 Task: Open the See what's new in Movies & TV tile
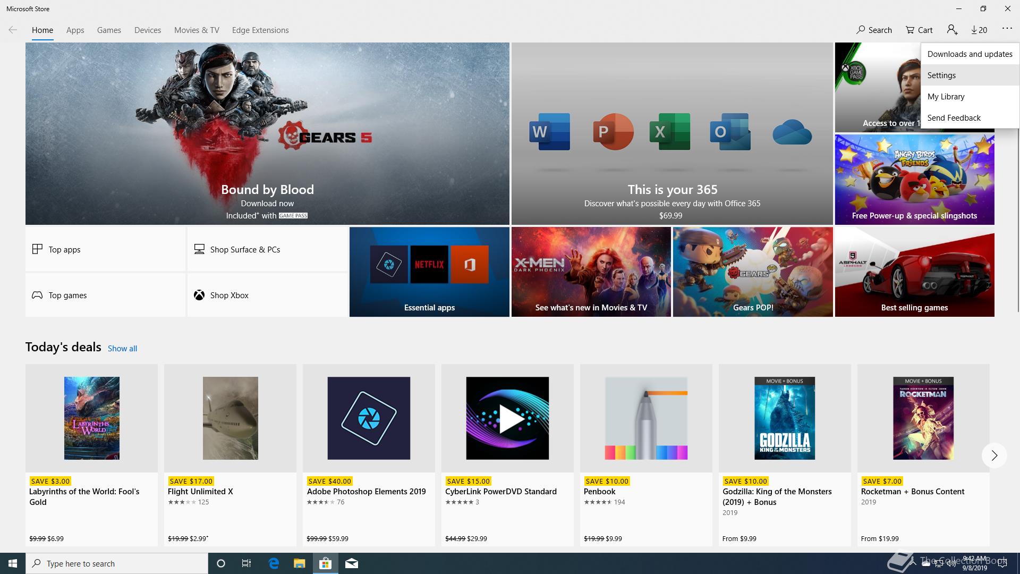(591, 272)
